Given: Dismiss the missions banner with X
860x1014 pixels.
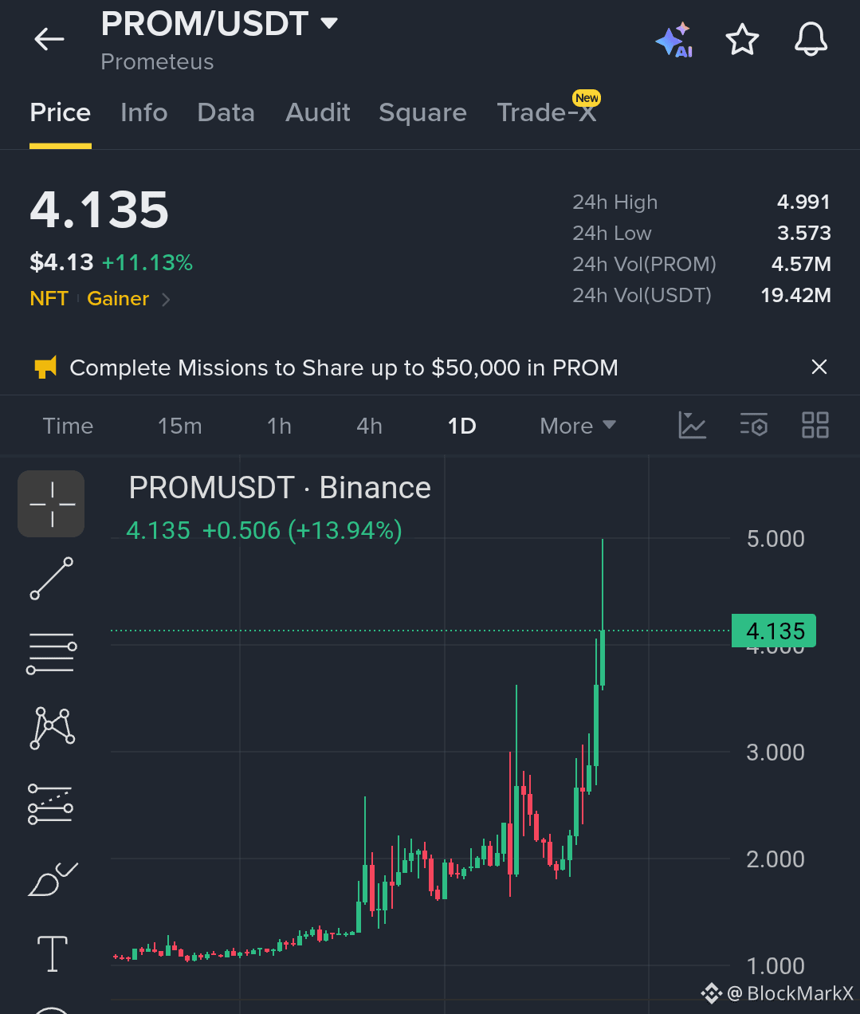Looking at the screenshot, I should pyautogui.click(x=819, y=367).
